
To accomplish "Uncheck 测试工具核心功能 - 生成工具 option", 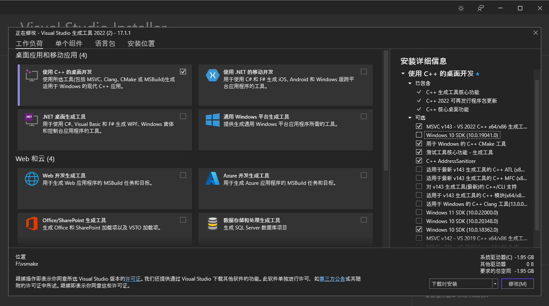I will [419, 152].
